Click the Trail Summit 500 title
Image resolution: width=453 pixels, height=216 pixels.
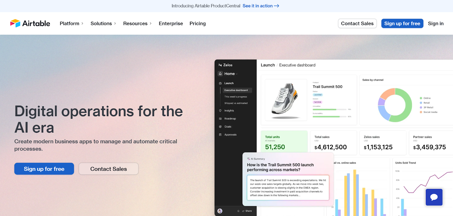328,87
